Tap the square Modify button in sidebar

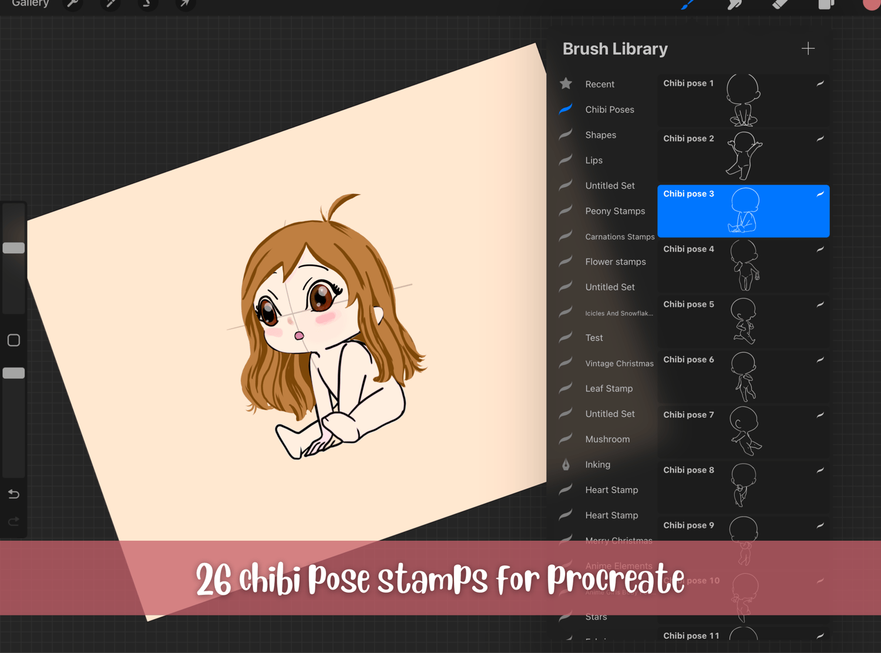[14, 340]
